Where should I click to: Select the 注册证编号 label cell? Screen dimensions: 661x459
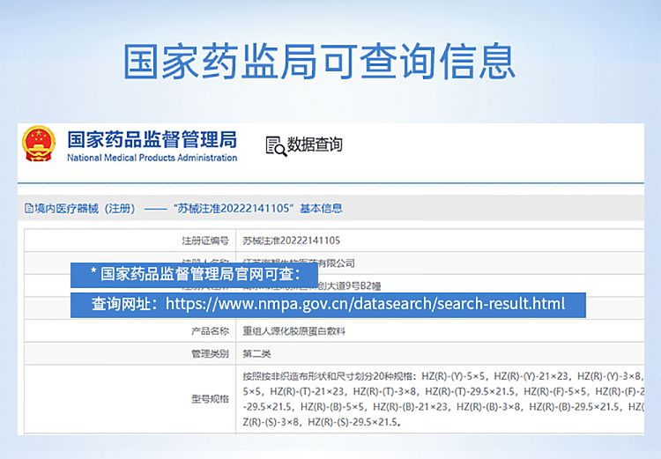[130, 241]
